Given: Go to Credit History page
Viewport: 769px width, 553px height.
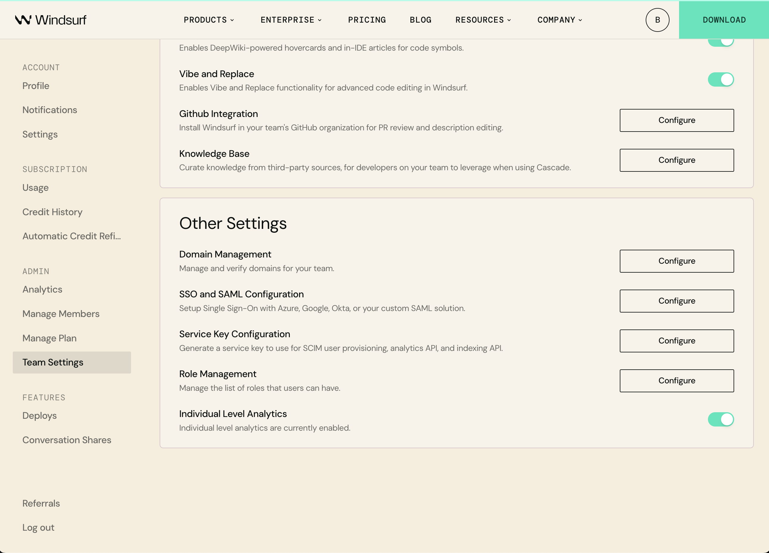Looking at the screenshot, I should pyautogui.click(x=52, y=212).
